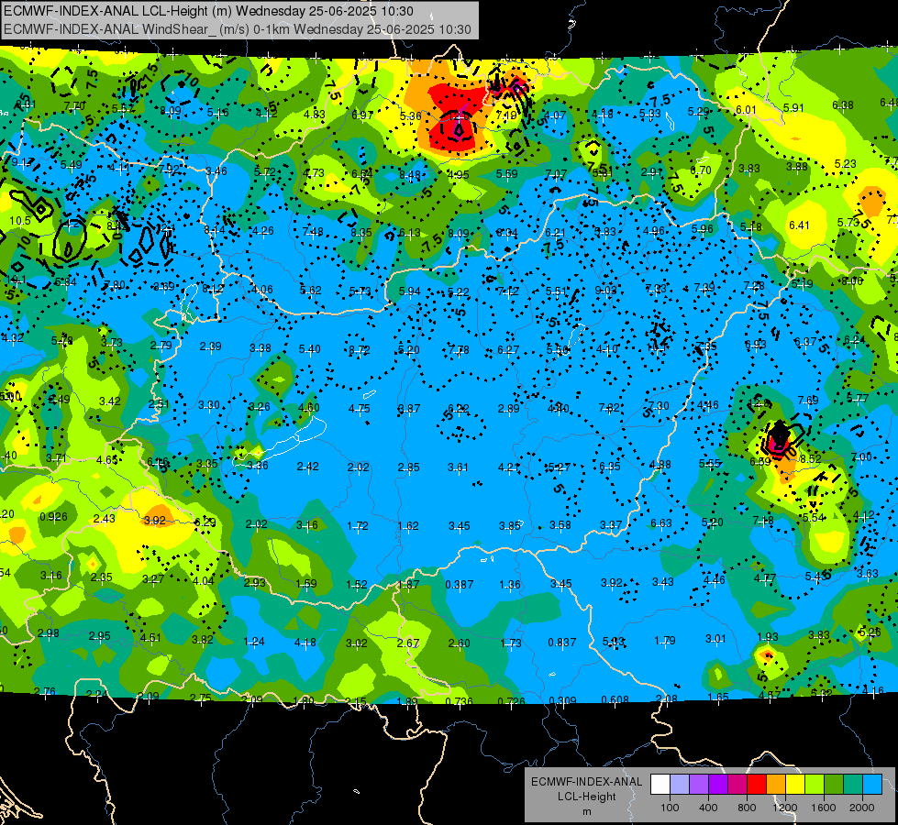Click the legend text LCL-Height
The width and height of the screenshot is (898, 825).
coord(586,797)
